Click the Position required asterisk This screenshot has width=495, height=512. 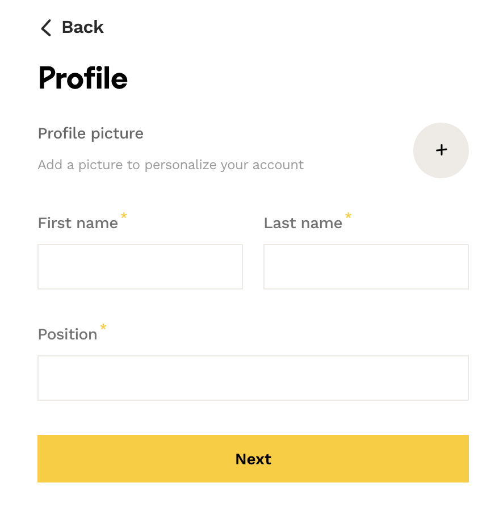click(103, 328)
